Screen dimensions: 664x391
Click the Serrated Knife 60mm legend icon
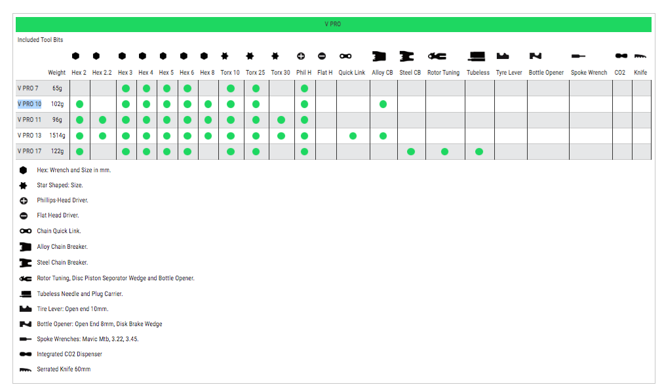point(26,370)
